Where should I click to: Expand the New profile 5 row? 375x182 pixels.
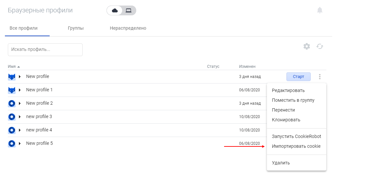pos(20,144)
